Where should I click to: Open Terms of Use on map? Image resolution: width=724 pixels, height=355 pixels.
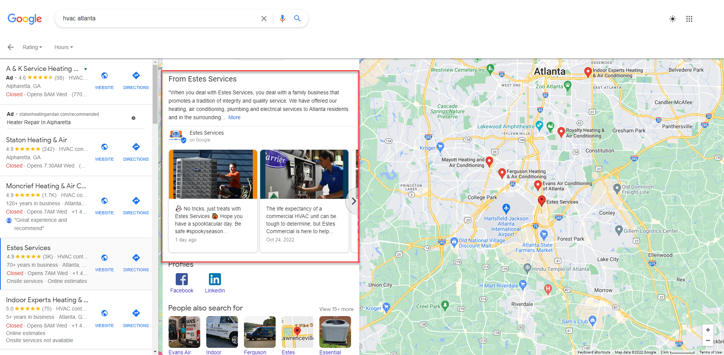click(710, 352)
